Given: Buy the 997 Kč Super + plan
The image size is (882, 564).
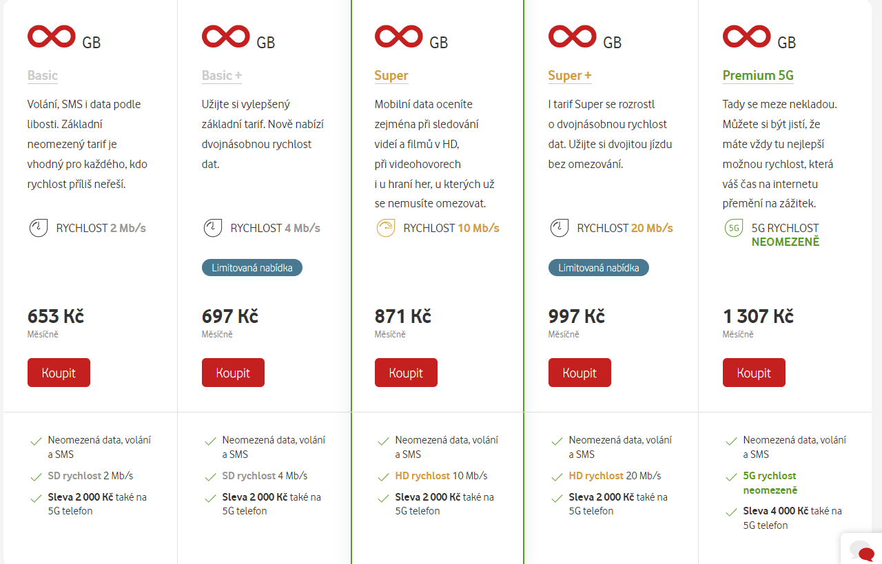Looking at the screenshot, I should pyautogui.click(x=580, y=373).
